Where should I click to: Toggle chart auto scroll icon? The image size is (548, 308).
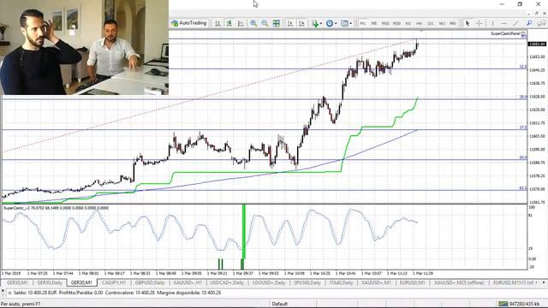point(290,23)
